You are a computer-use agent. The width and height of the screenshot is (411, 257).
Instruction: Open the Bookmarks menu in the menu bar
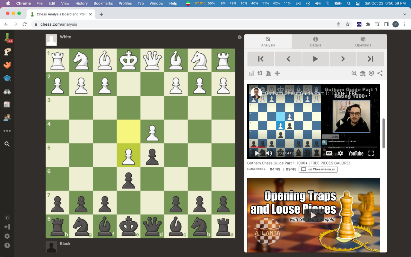pyautogui.click(x=103, y=4)
